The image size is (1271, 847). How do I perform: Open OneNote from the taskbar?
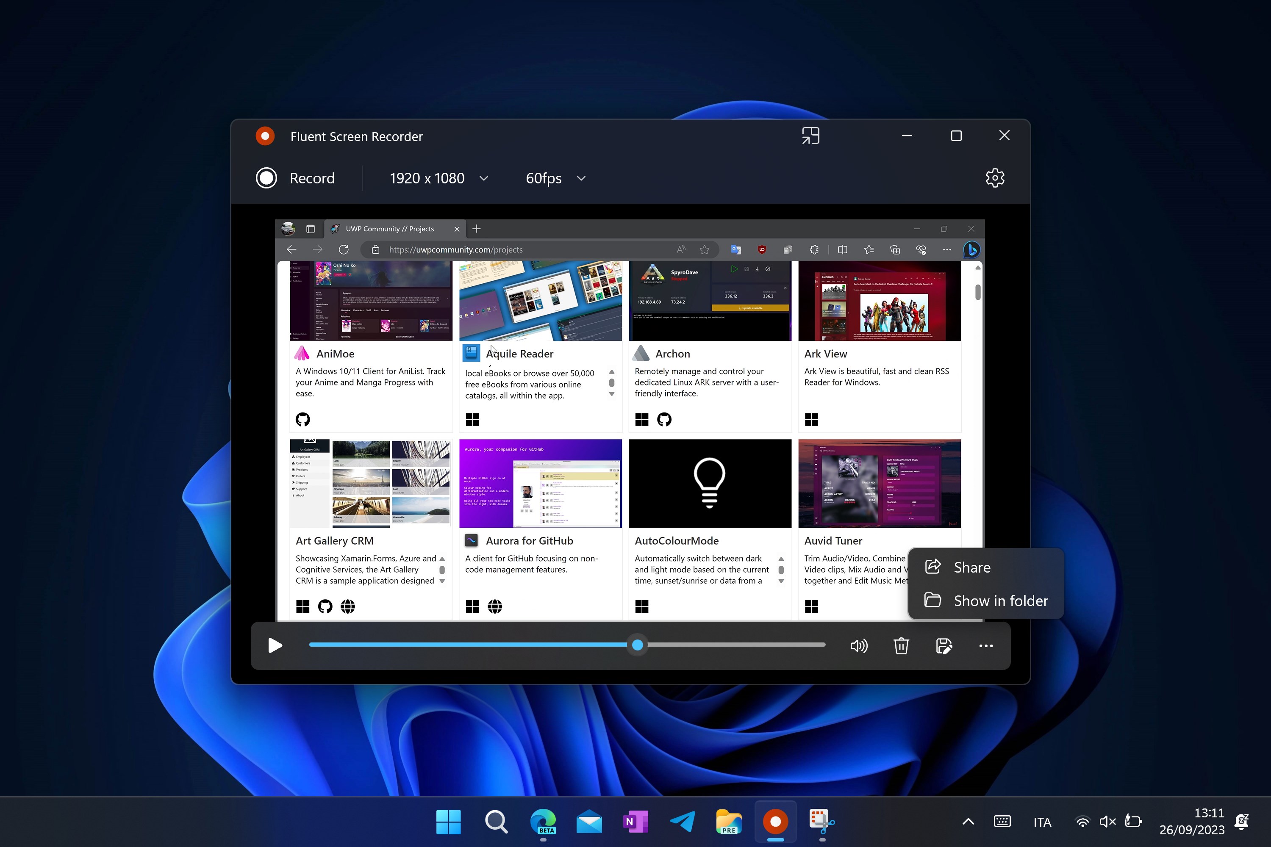pyautogui.click(x=635, y=822)
